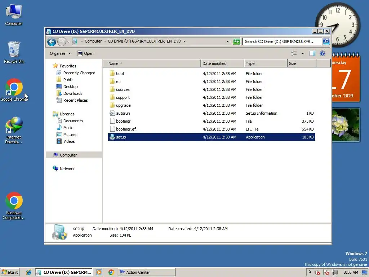The image size is (369, 277).
Task: Click the Search magnifier button
Action: [x=326, y=41]
